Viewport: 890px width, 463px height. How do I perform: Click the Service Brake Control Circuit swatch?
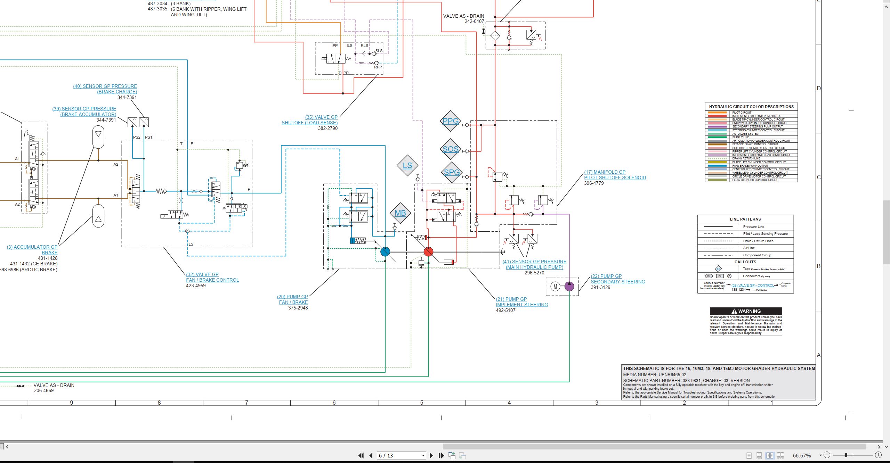point(717,144)
